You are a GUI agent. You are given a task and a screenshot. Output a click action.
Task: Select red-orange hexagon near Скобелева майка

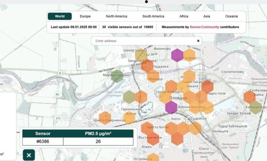click(249, 97)
